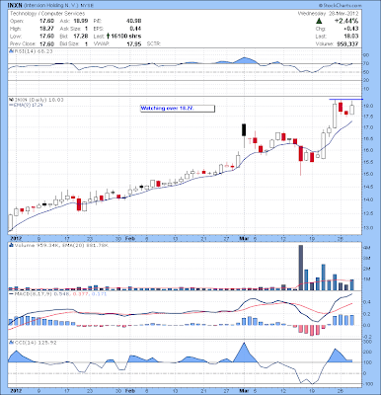
Task: Click the Last 18.03 value at right
Action: [x=351, y=37]
